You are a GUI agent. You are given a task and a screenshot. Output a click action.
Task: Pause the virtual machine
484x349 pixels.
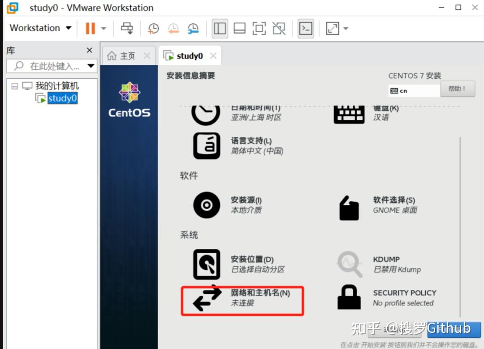point(90,28)
